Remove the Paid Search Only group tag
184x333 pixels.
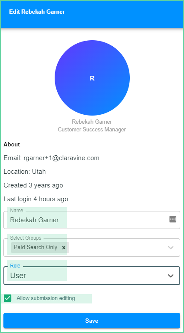coord(64,247)
